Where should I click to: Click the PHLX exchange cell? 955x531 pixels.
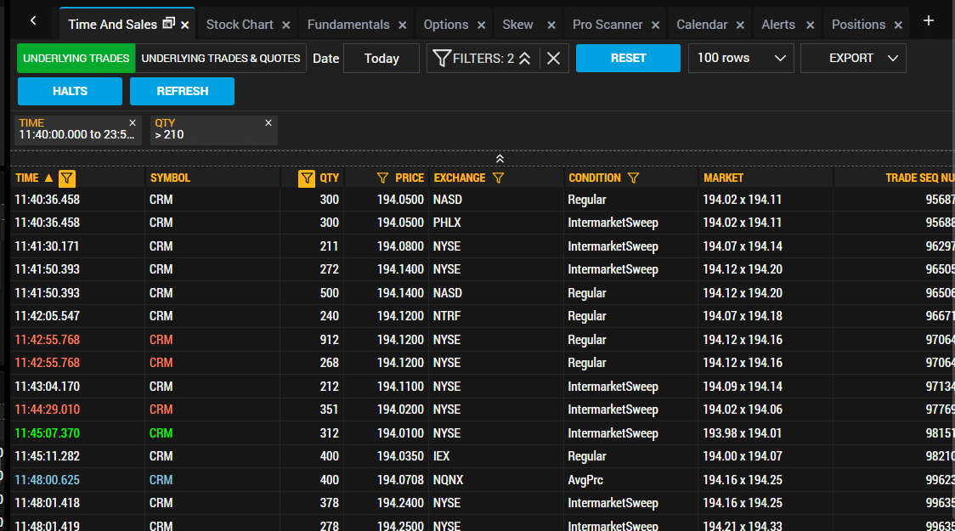tap(447, 223)
